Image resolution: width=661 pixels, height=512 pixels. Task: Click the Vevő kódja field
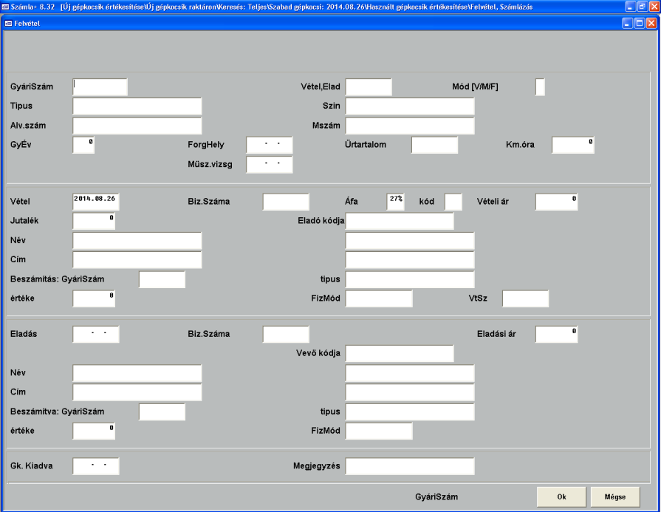click(x=400, y=353)
